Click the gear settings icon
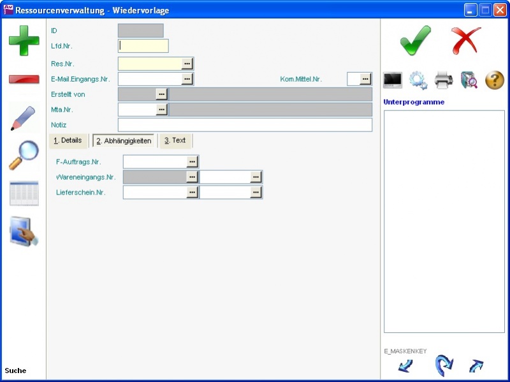 click(418, 80)
